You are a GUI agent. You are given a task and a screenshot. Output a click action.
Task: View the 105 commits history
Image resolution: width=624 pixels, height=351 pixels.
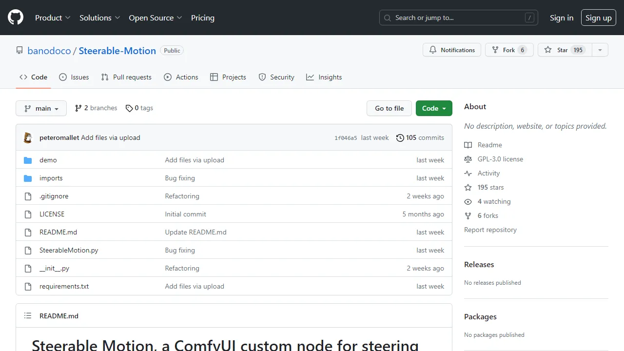click(x=420, y=138)
